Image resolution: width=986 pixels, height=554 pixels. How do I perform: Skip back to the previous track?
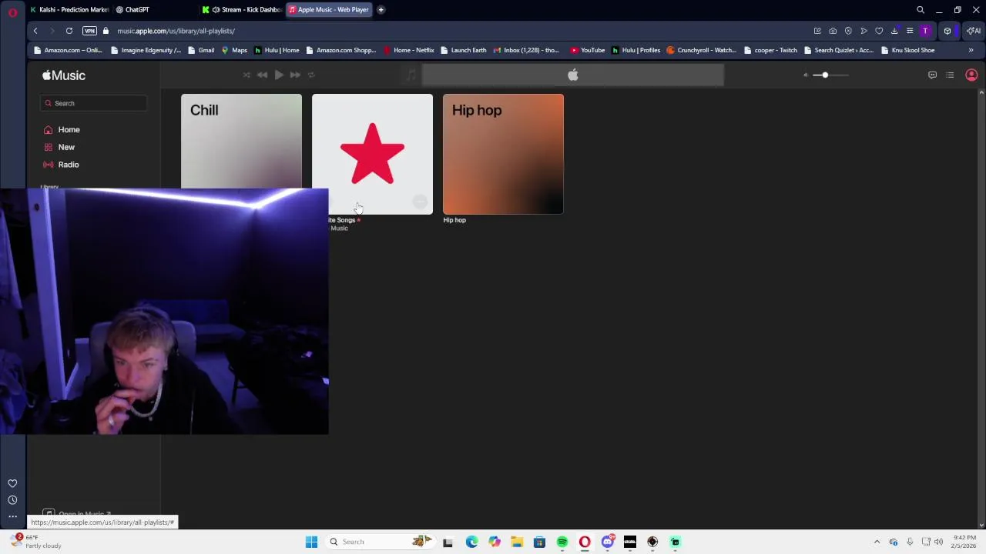[262, 75]
